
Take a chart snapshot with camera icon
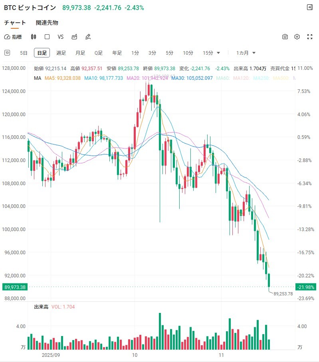click(x=285, y=37)
